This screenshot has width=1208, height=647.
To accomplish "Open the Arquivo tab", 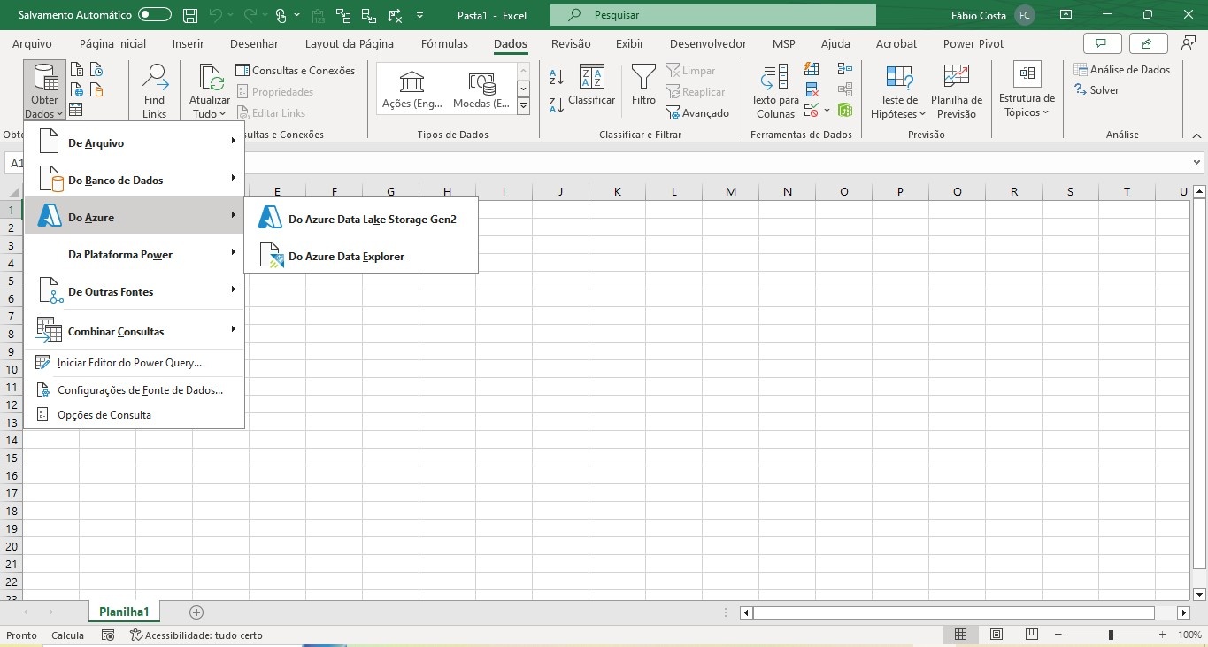I will [32, 43].
